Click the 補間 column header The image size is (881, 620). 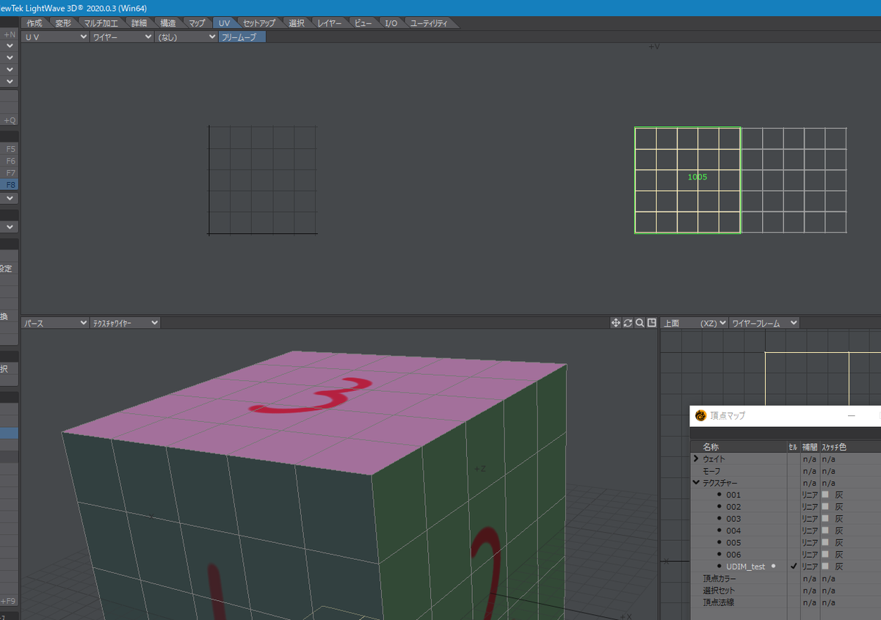click(x=809, y=447)
